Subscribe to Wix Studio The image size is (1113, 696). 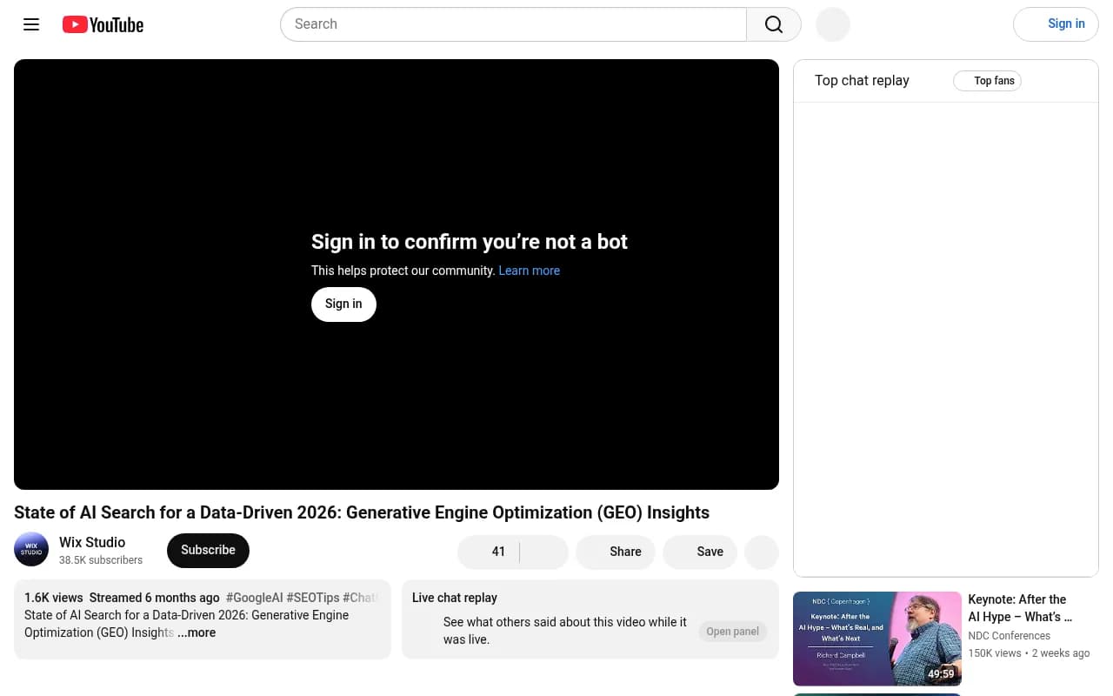click(208, 550)
